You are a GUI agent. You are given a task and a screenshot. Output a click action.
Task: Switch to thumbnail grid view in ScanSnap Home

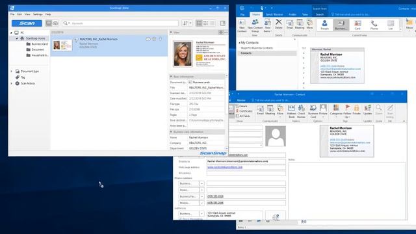205,23
